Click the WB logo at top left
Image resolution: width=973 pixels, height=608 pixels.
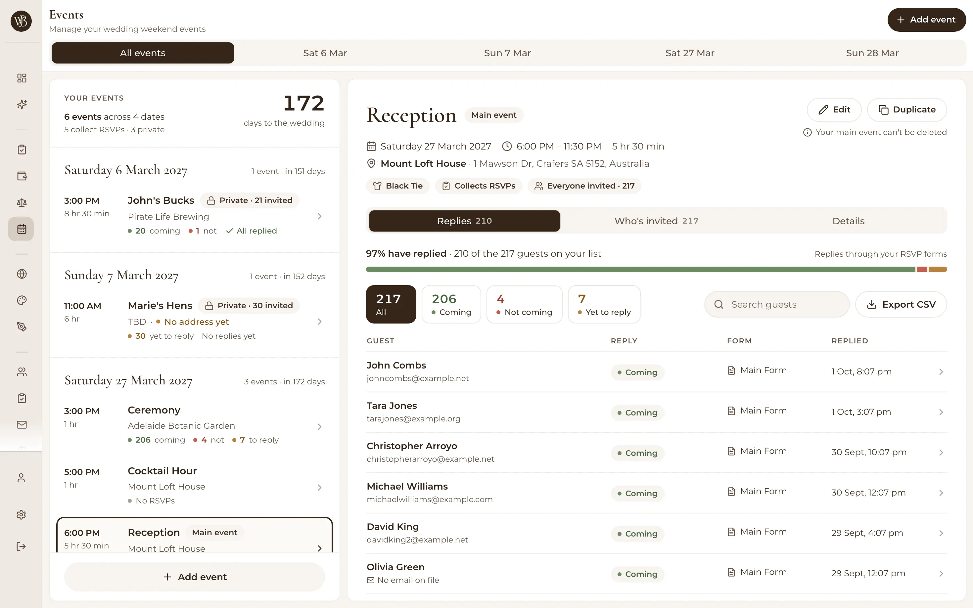pyautogui.click(x=21, y=21)
